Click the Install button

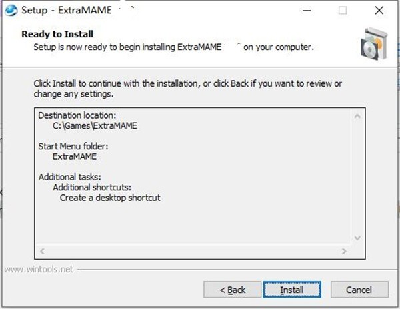tap(292, 290)
